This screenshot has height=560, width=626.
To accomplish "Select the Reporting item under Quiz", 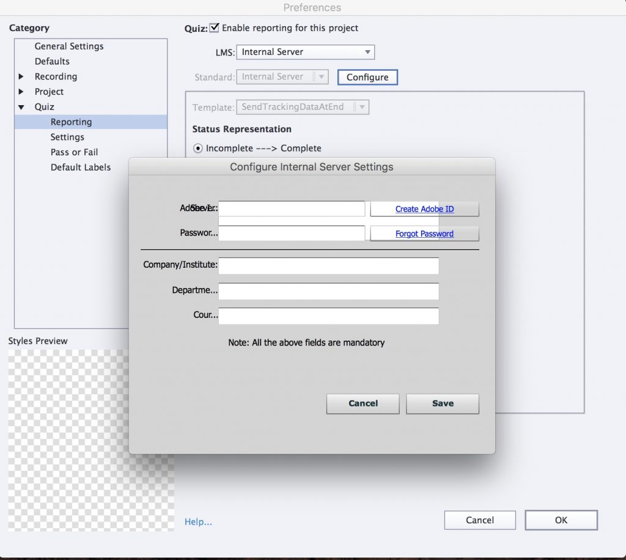I will (71, 122).
